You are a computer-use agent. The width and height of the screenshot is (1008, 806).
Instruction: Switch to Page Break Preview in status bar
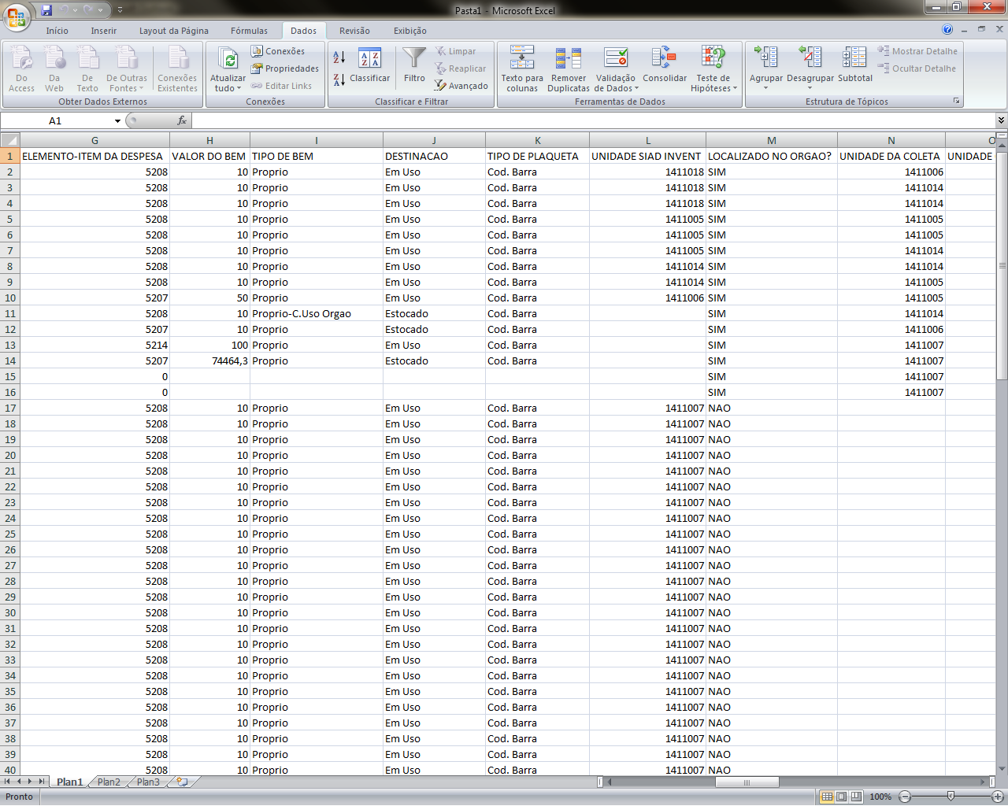coord(856,797)
